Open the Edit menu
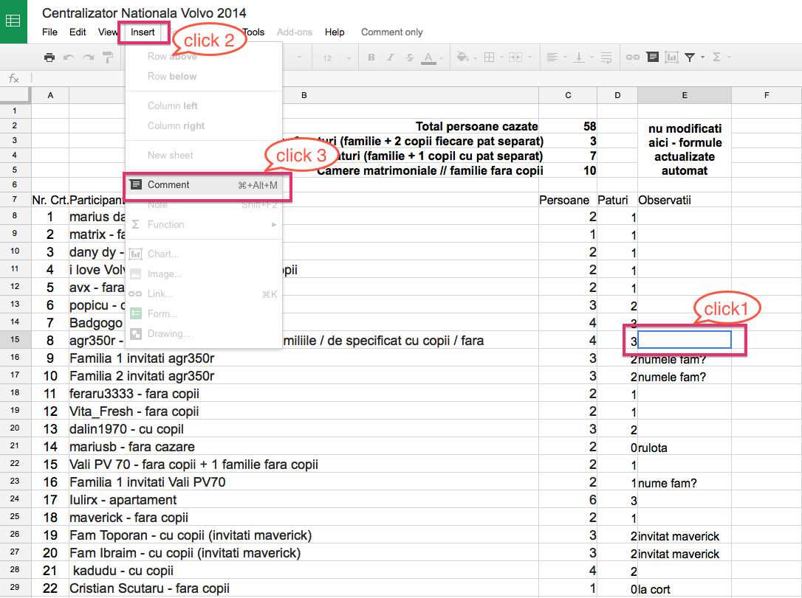 pyautogui.click(x=78, y=32)
